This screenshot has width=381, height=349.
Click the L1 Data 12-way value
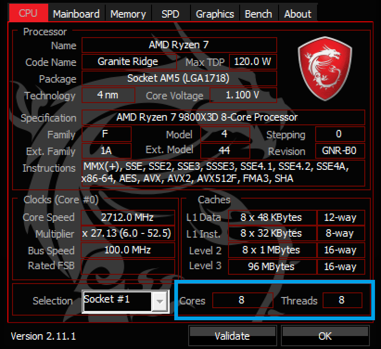tap(341, 218)
